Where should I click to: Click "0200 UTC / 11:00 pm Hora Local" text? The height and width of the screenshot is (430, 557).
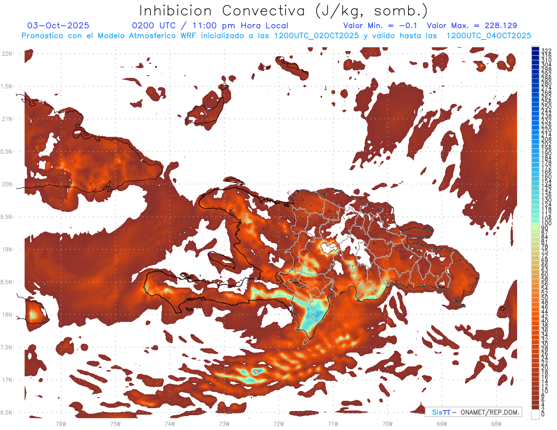(x=210, y=26)
